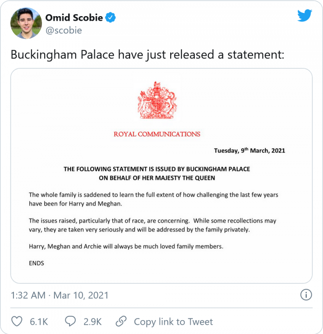Click the red royal coat of arms
Viewport: 323px width, 334px height.
(x=157, y=101)
